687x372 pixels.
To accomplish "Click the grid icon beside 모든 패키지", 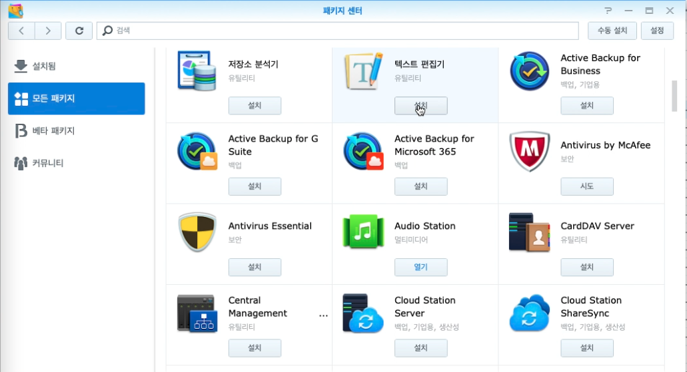I will (x=21, y=99).
